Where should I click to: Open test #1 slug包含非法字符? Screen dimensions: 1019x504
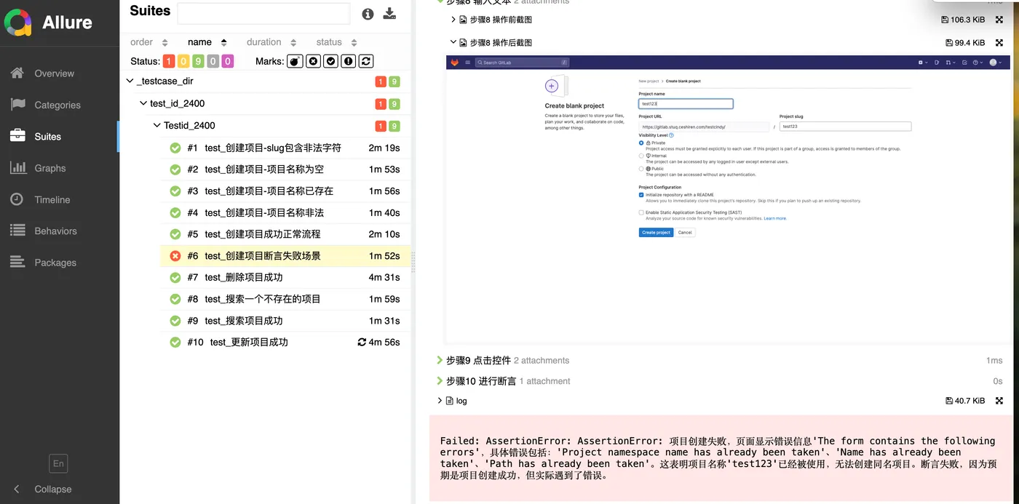(x=285, y=148)
